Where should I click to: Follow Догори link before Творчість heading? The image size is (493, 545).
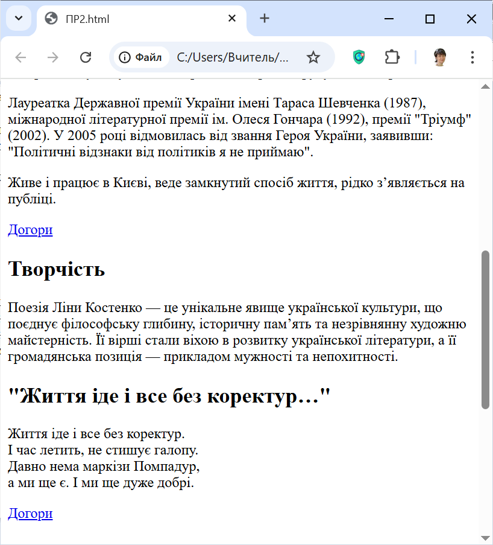30,230
